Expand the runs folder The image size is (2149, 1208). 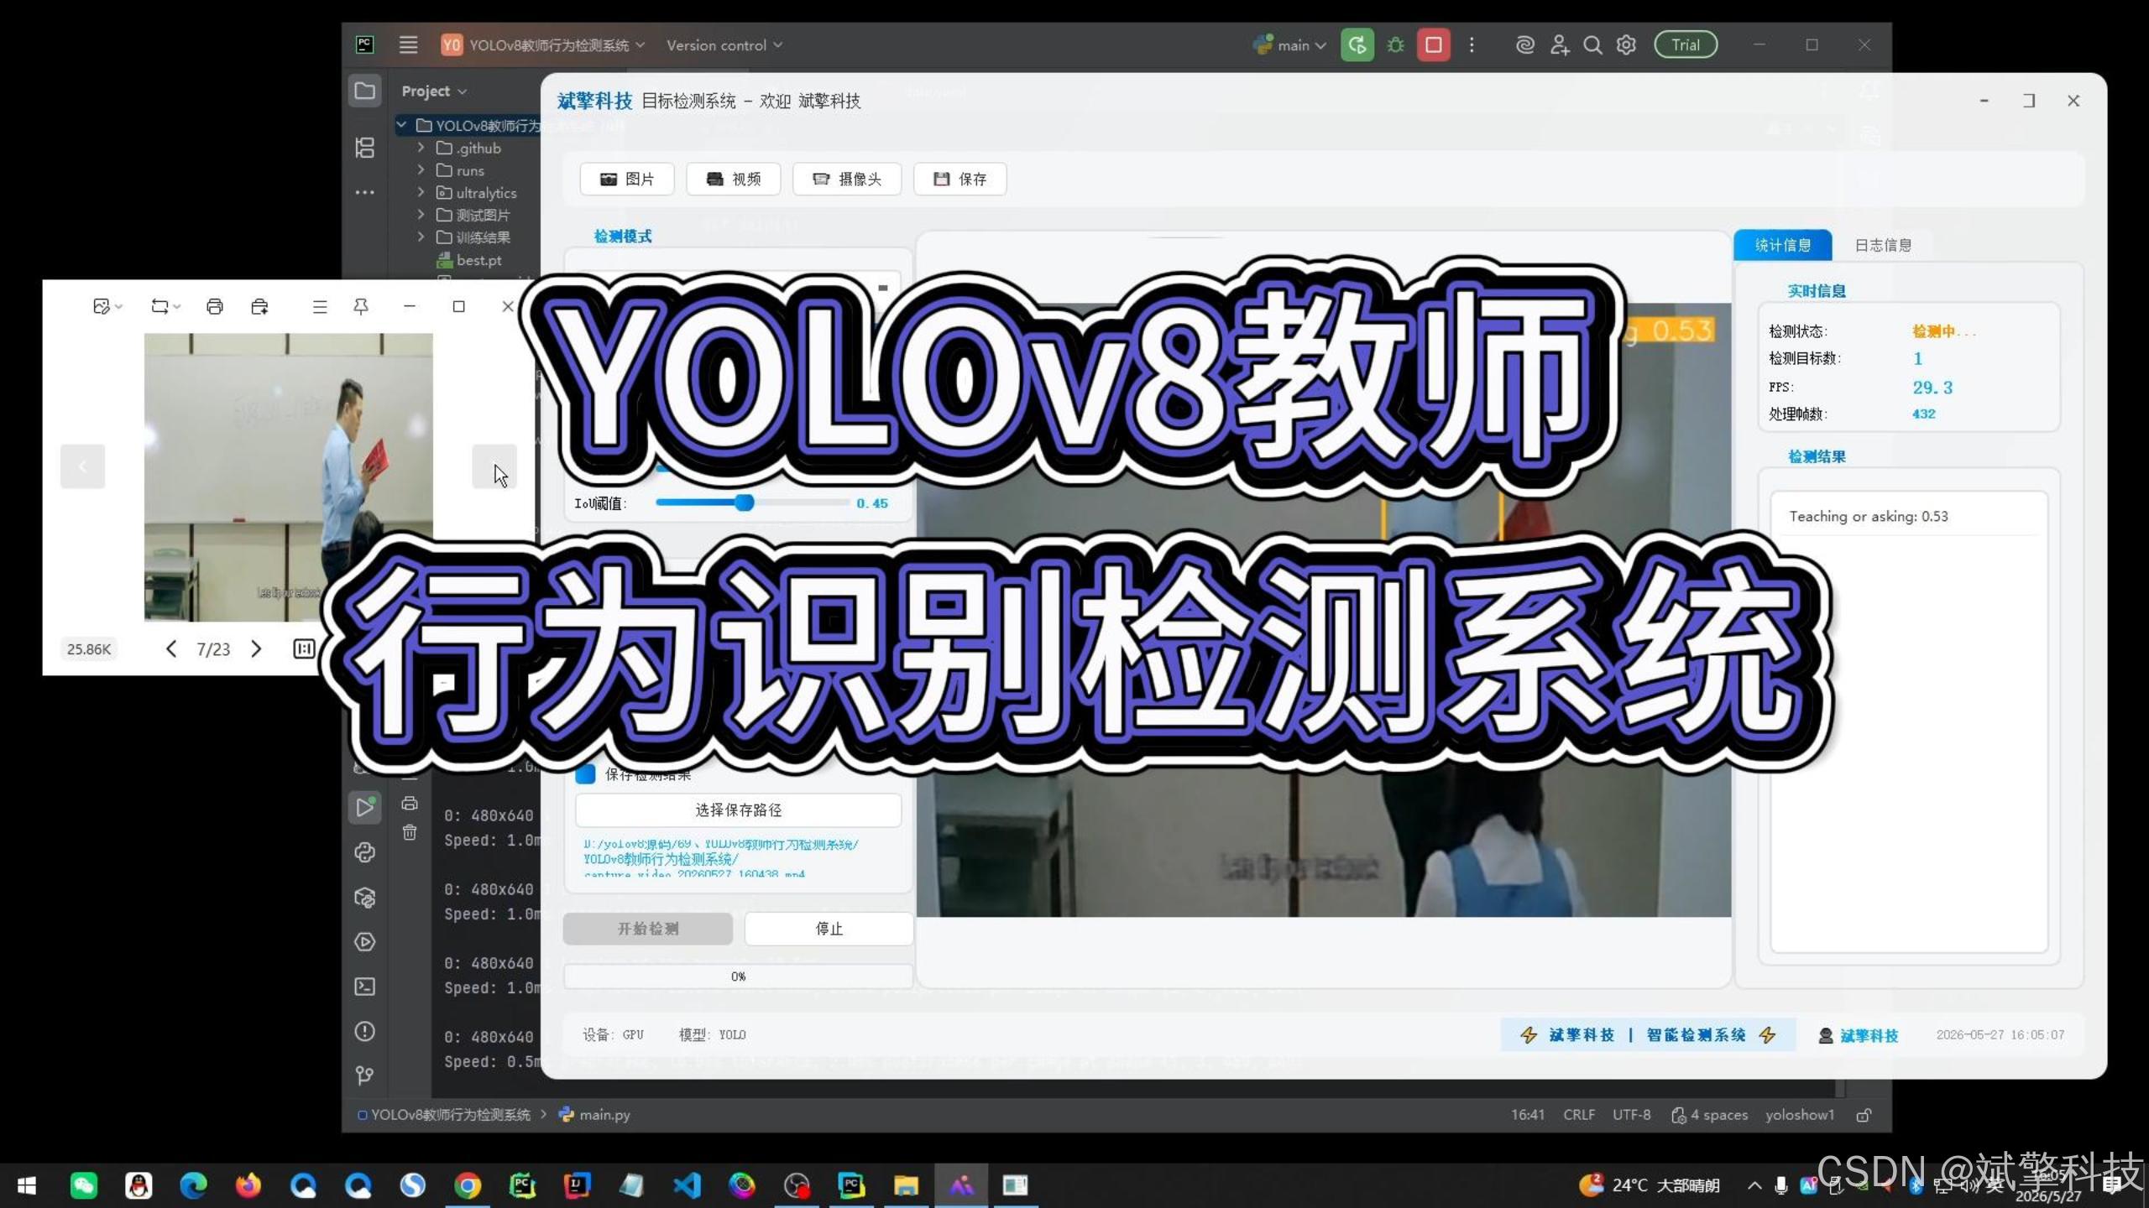click(421, 170)
